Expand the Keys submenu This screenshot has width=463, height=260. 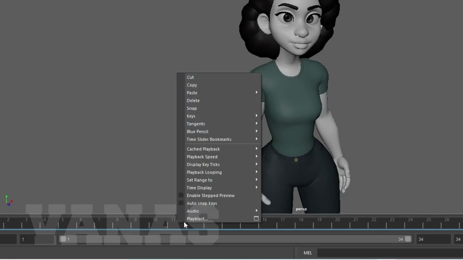219,116
